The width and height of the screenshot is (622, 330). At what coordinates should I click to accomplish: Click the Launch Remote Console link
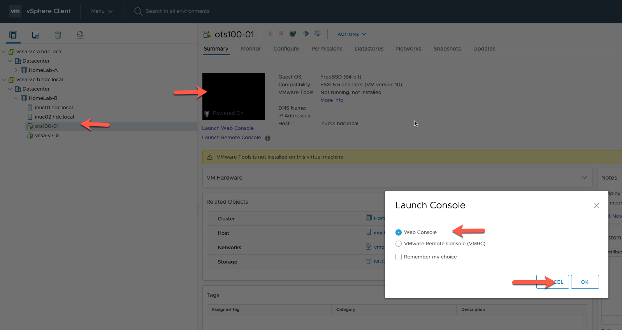tap(231, 138)
